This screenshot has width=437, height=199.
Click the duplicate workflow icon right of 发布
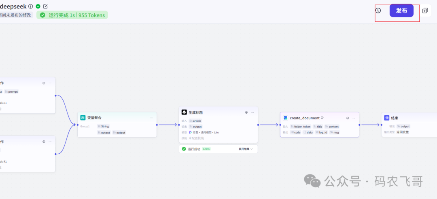pyautogui.click(x=425, y=11)
